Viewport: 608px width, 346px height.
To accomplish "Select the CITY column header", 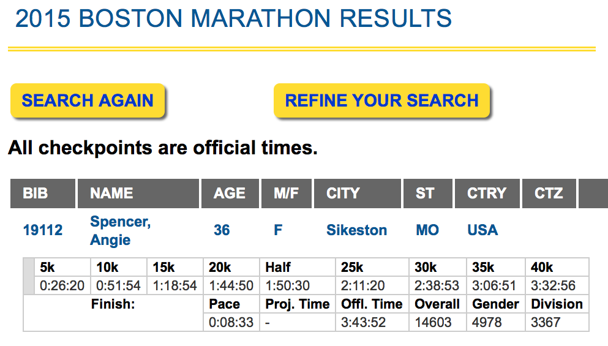I will tap(358, 193).
